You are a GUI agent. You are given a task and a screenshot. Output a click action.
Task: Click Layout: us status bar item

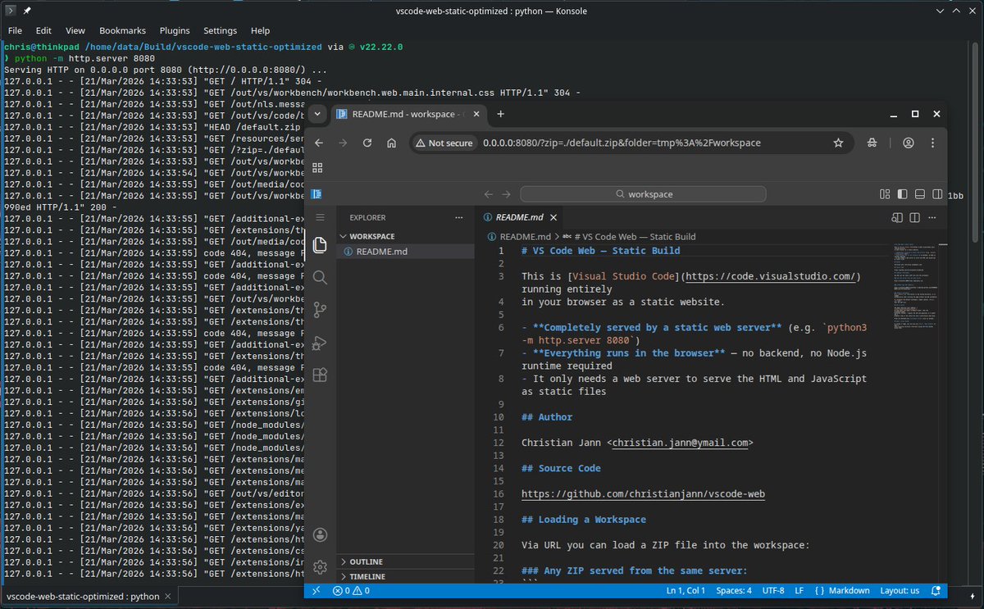[900, 590]
